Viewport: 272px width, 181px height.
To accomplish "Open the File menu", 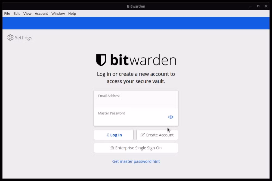I will point(7,14).
